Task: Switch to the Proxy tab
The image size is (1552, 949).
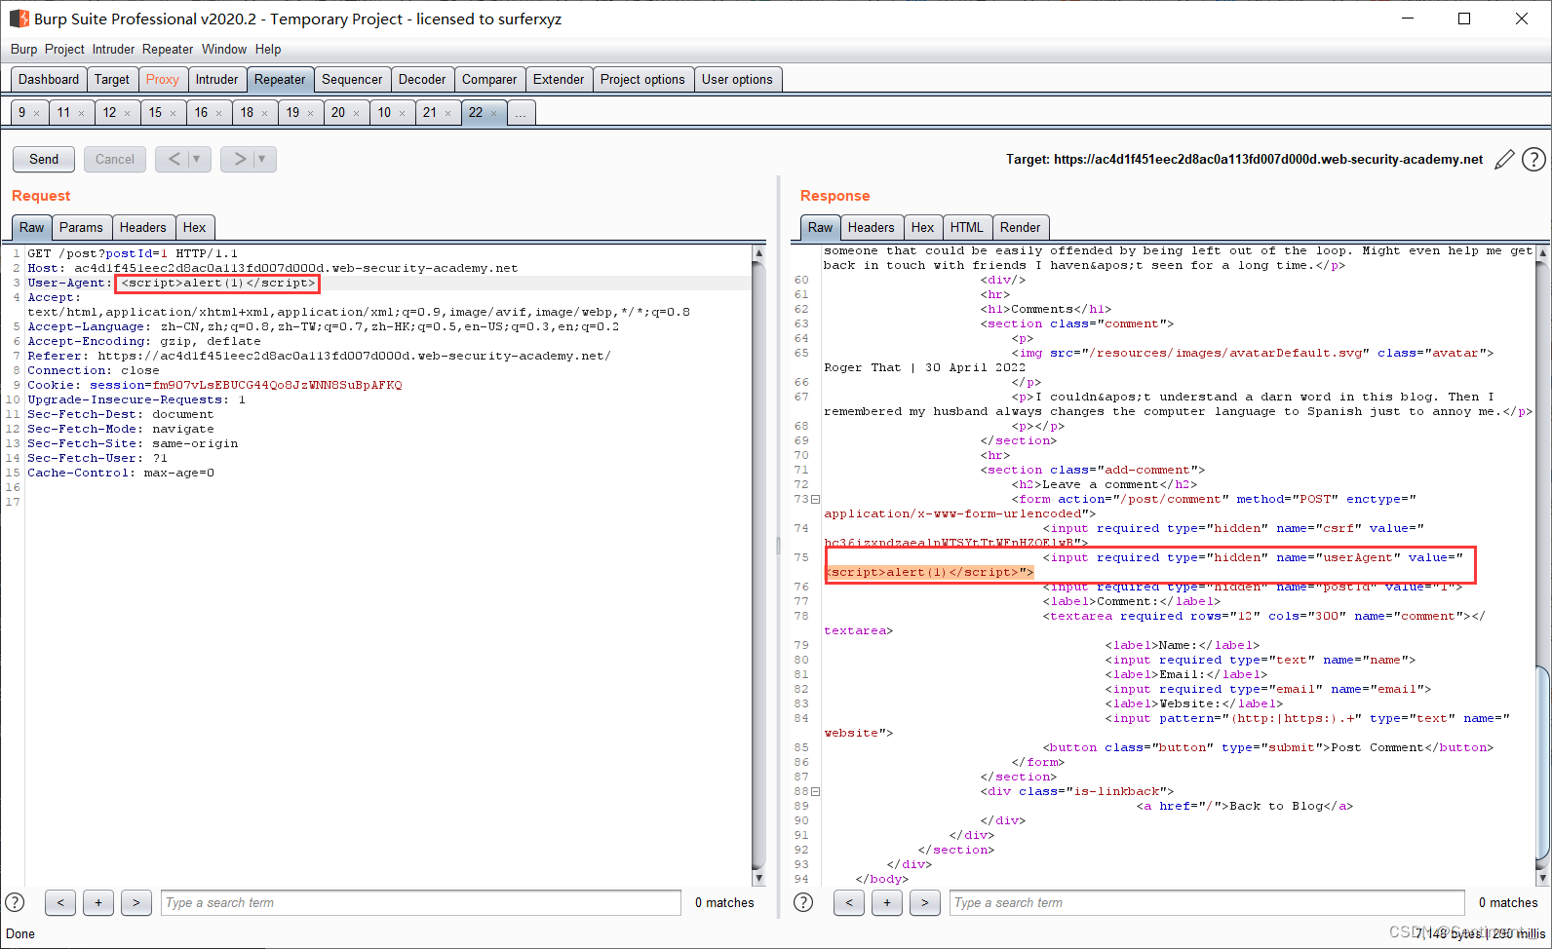Action: [163, 79]
